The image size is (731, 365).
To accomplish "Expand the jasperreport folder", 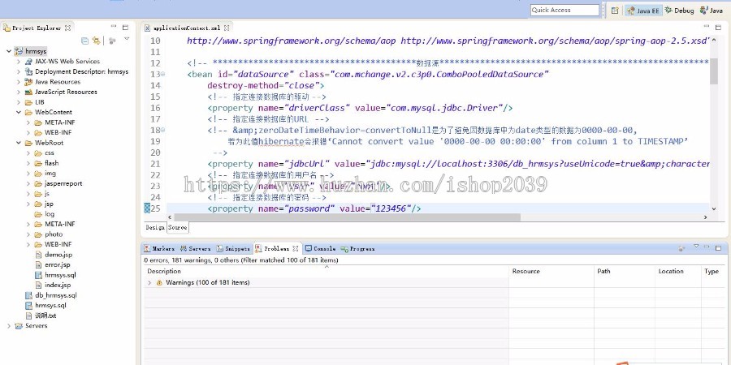I will tap(28, 183).
